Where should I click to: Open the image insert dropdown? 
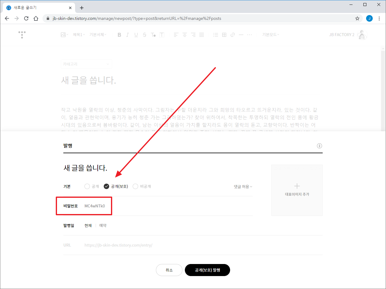[x=65, y=35]
